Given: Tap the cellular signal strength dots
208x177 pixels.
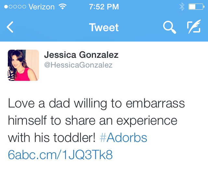Looking at the screenshot, I should coord(15,7).
